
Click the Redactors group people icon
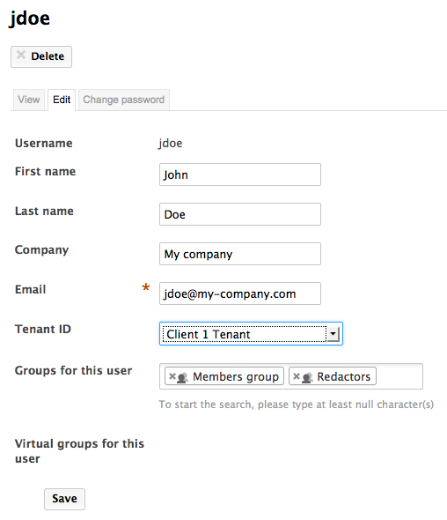click(307, 378)
